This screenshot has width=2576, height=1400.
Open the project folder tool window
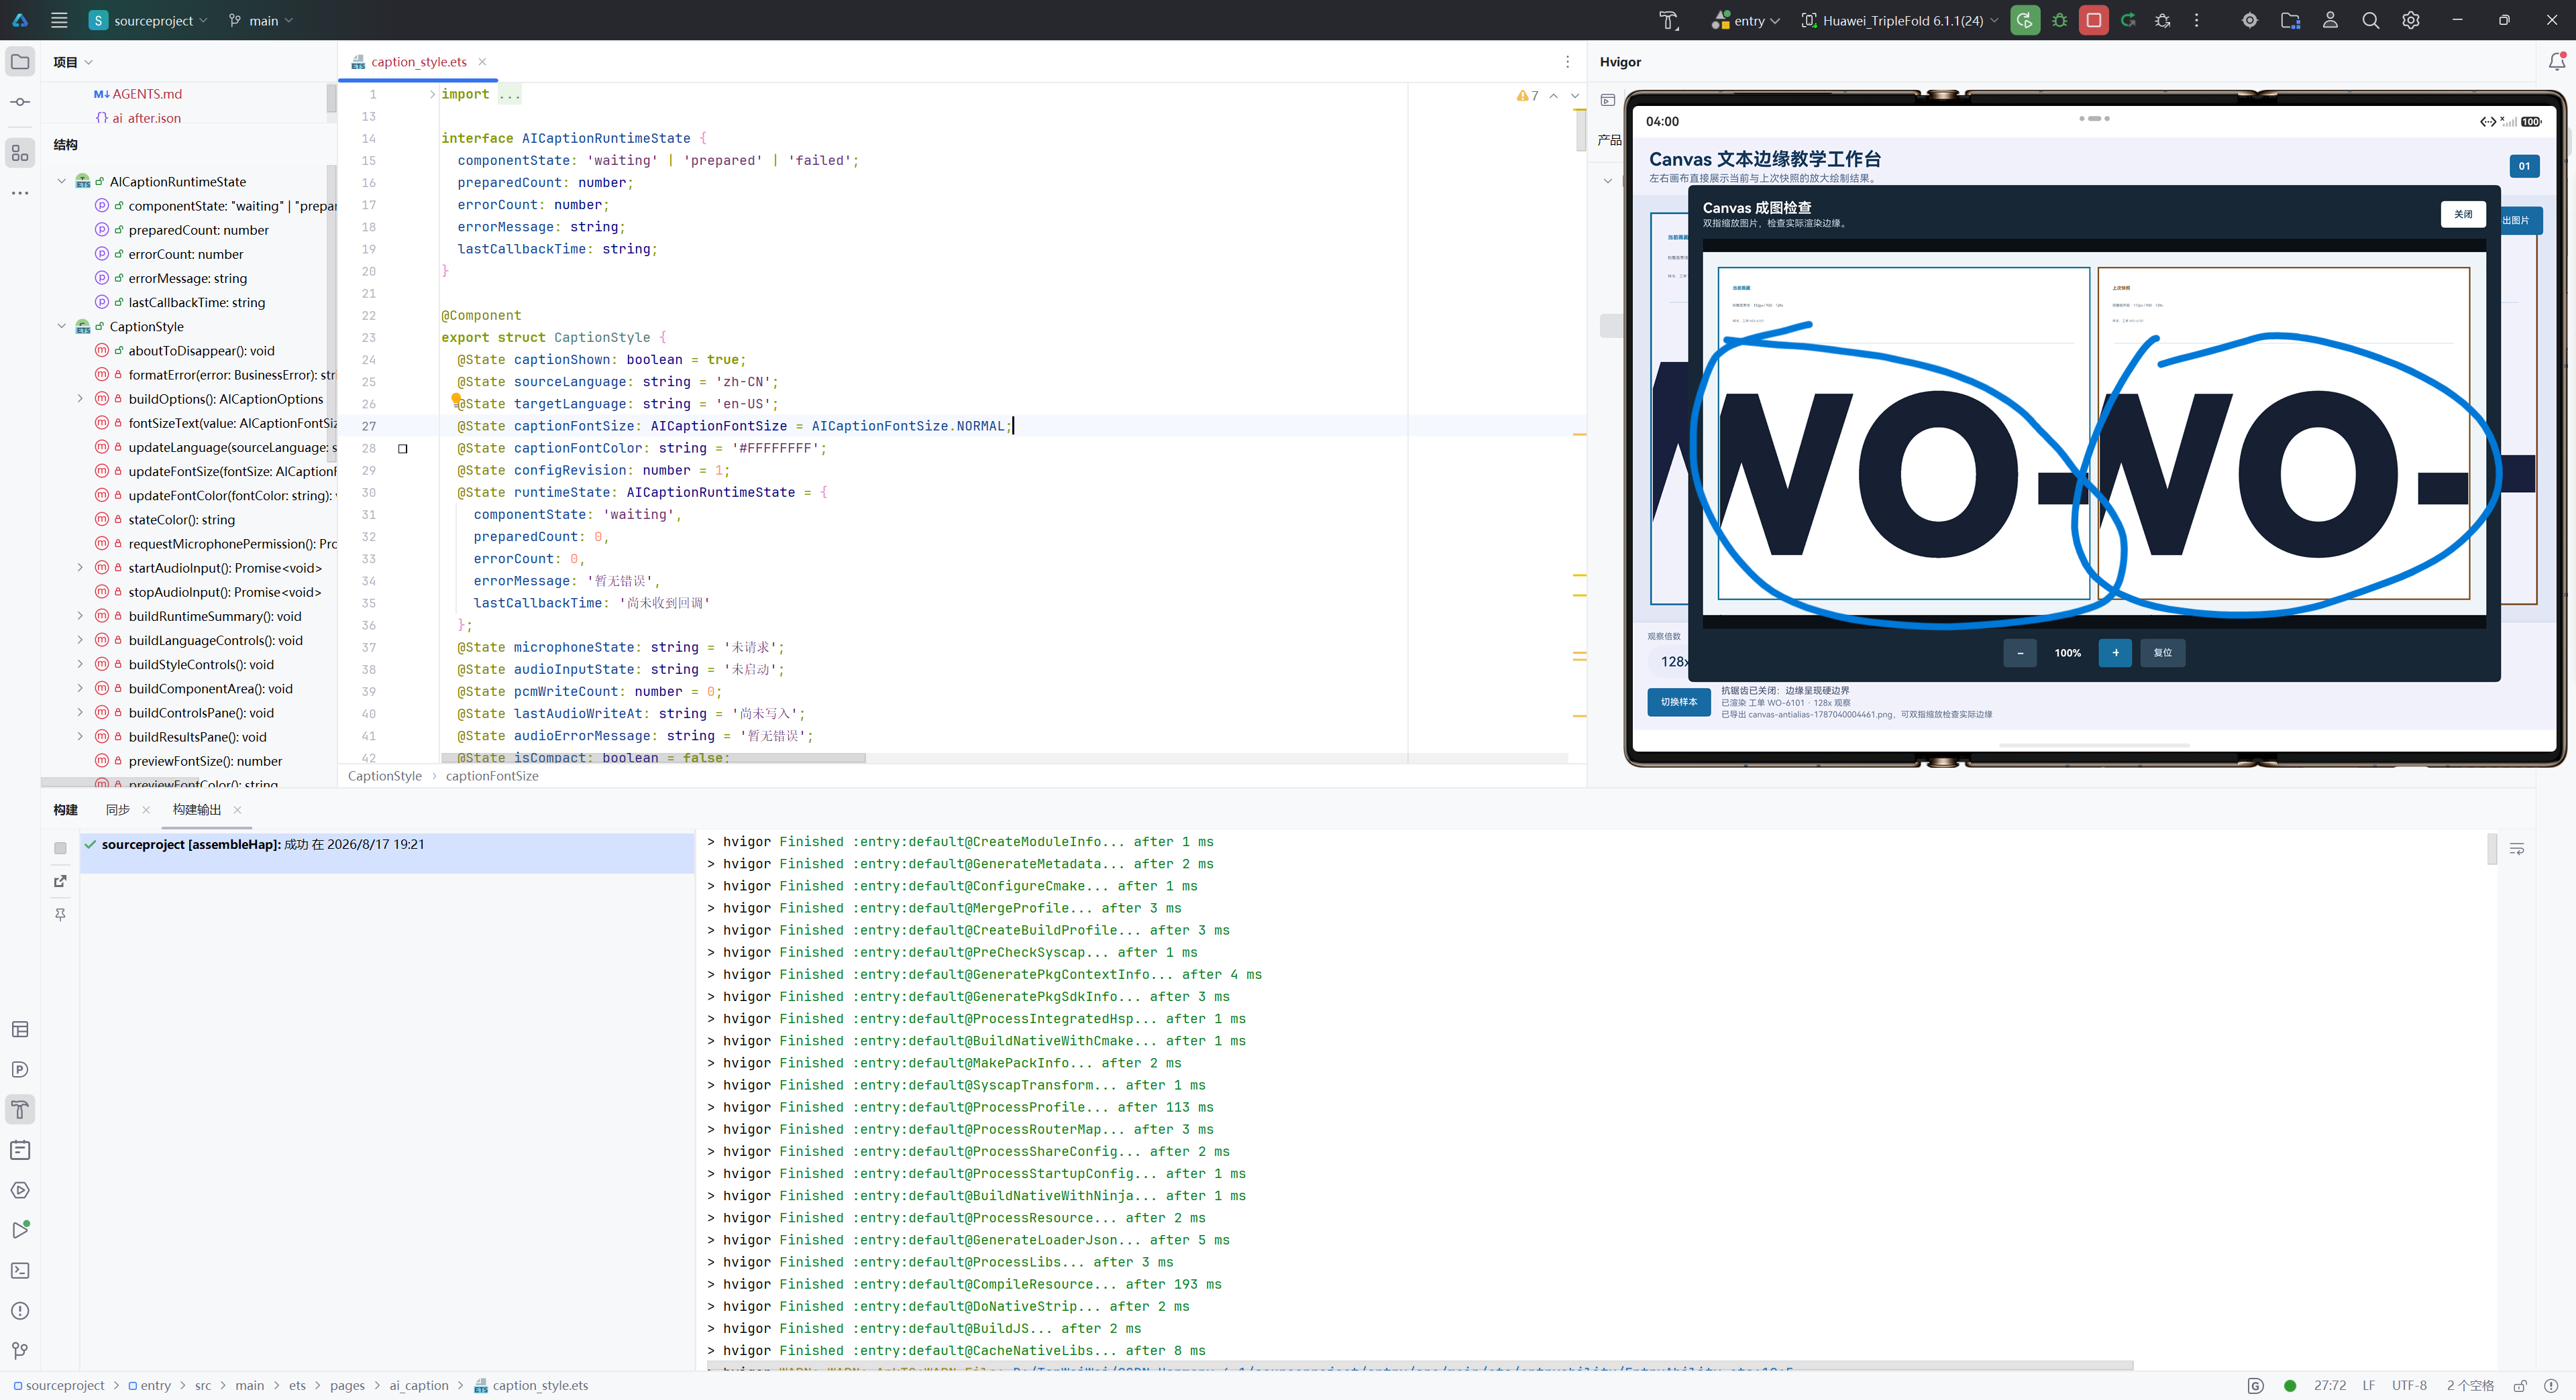pos(20,62)
